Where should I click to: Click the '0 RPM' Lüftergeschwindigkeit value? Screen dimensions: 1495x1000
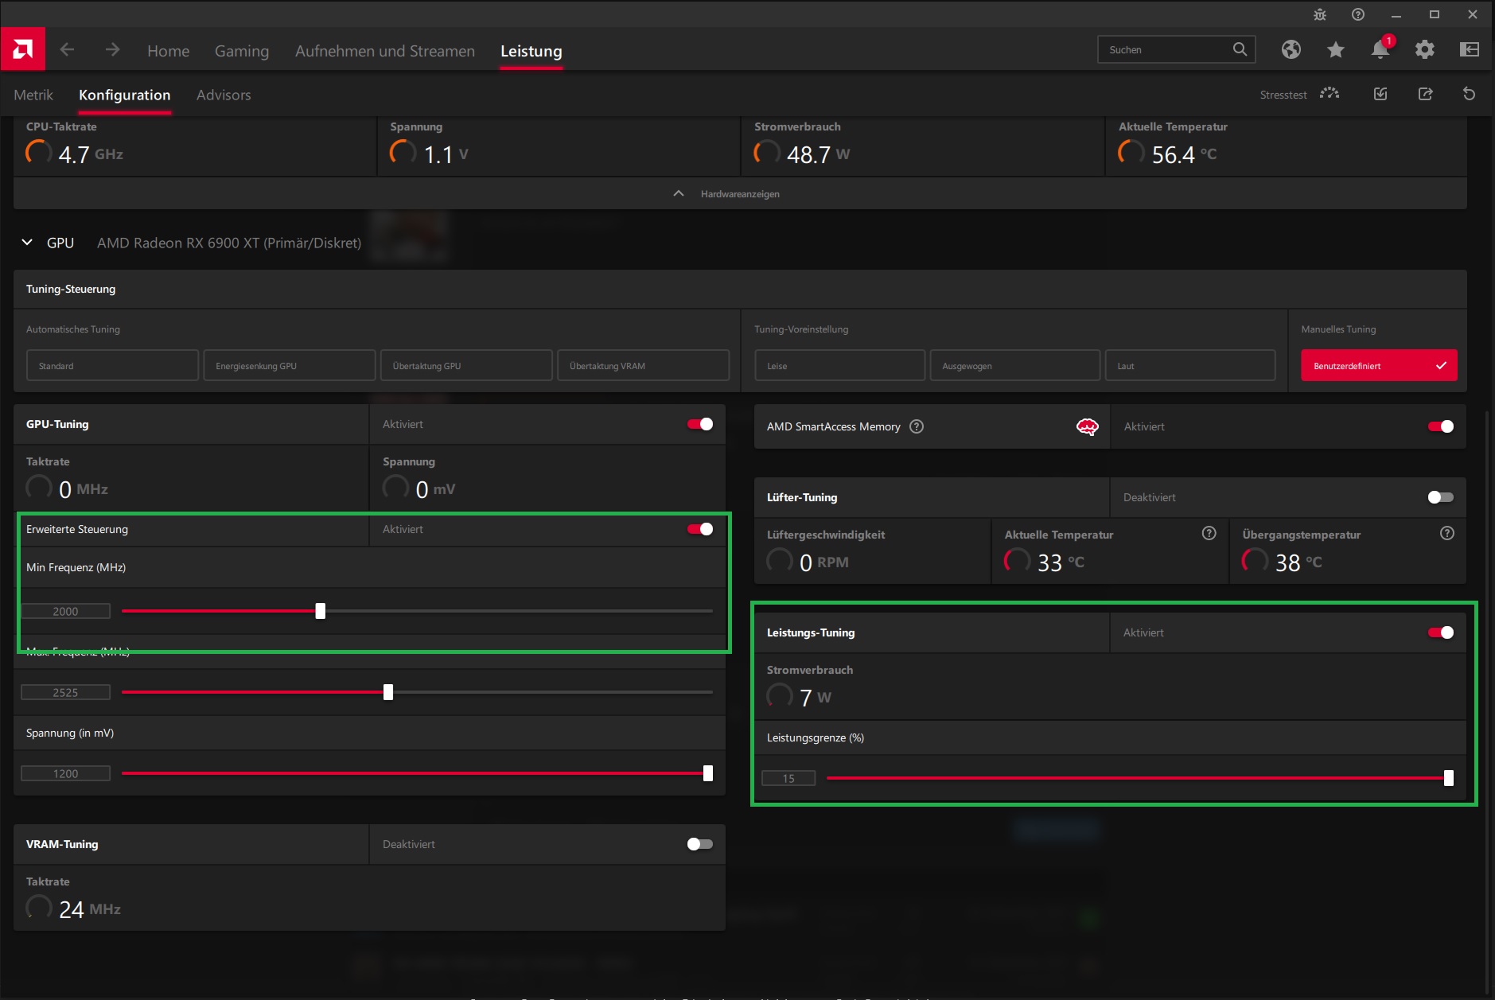point(824,562)
